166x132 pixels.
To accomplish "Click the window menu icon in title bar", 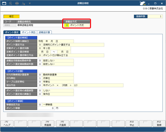I will 4,3.
